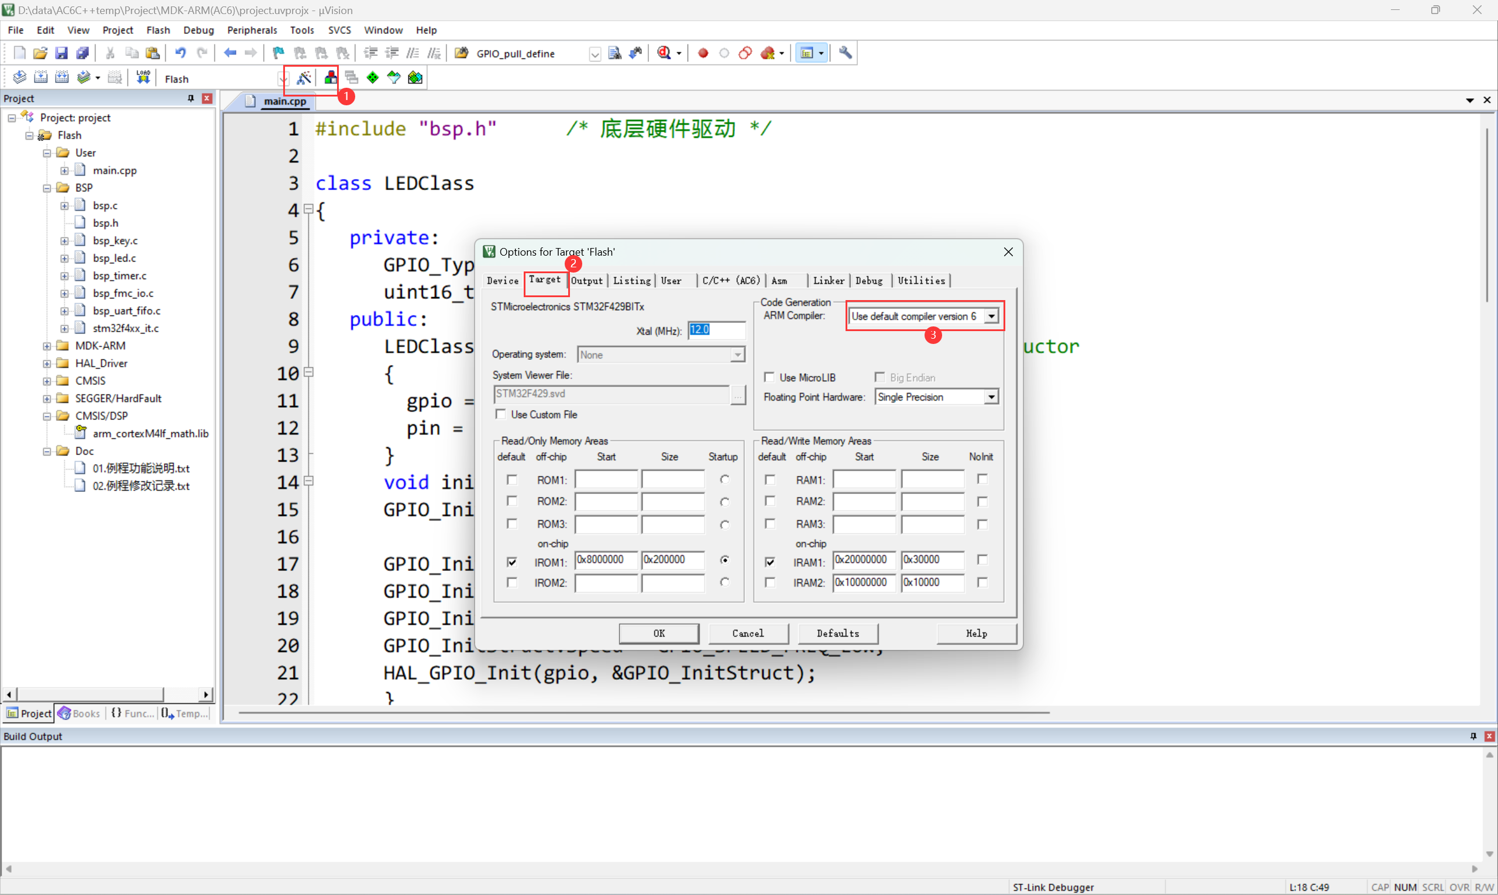Click the Xtal (MHz) input field
Image resolution: width=1498 pixels, height=895 pixels.
pos(717,330)
